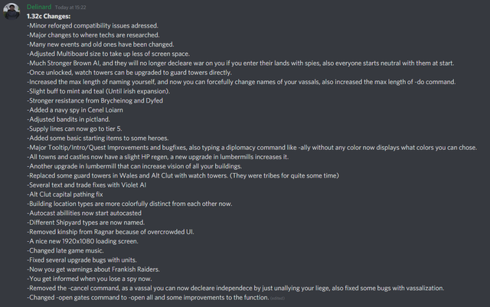
Task: Click the Adjusted Multiboard size line
Action: point(108,54)
